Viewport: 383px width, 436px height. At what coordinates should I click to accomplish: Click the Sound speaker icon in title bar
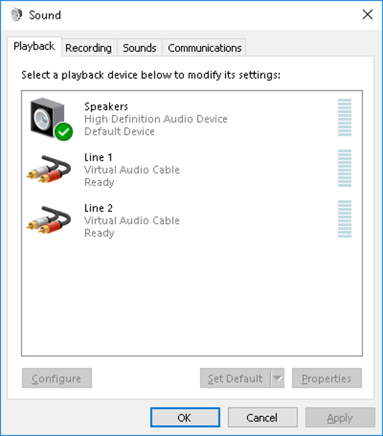pyautogui.click(x=17, y=15)
